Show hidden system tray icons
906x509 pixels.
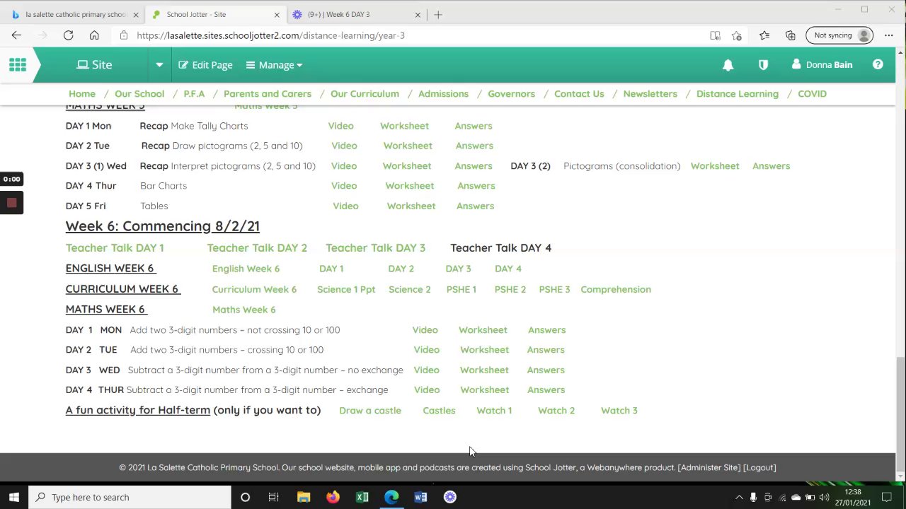tap(739, 497)
